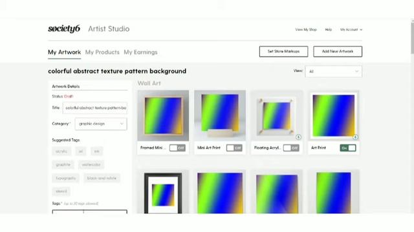Switch to My Earnings tab
This screenshot has width=414, height=232.
[x=140, y=52]
